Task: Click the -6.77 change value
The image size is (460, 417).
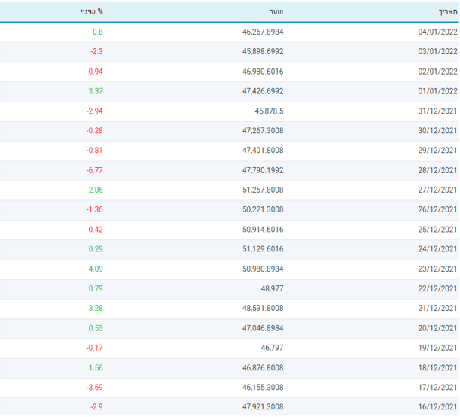Action: [94, 170]
